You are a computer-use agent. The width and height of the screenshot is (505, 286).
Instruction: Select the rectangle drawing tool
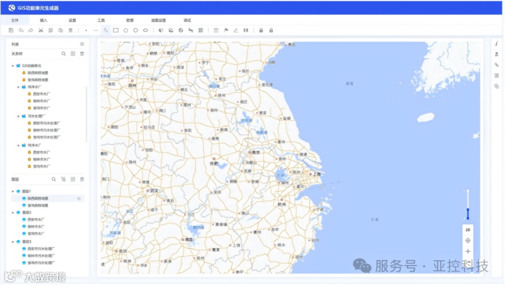(115, 30)
